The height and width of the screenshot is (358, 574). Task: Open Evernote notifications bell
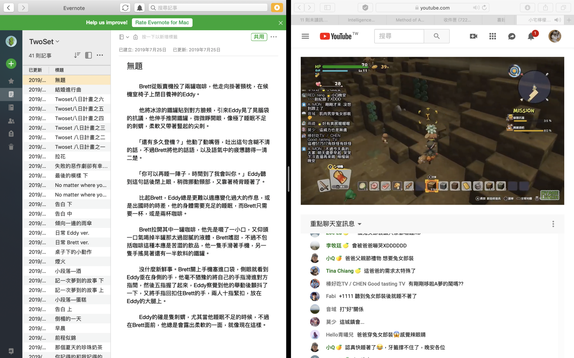(x=140, y=8)
